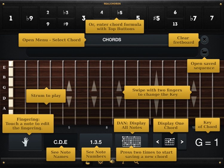Go to the previous chord with the left arrow
224x168 pixels.
[x=157, y=142]
